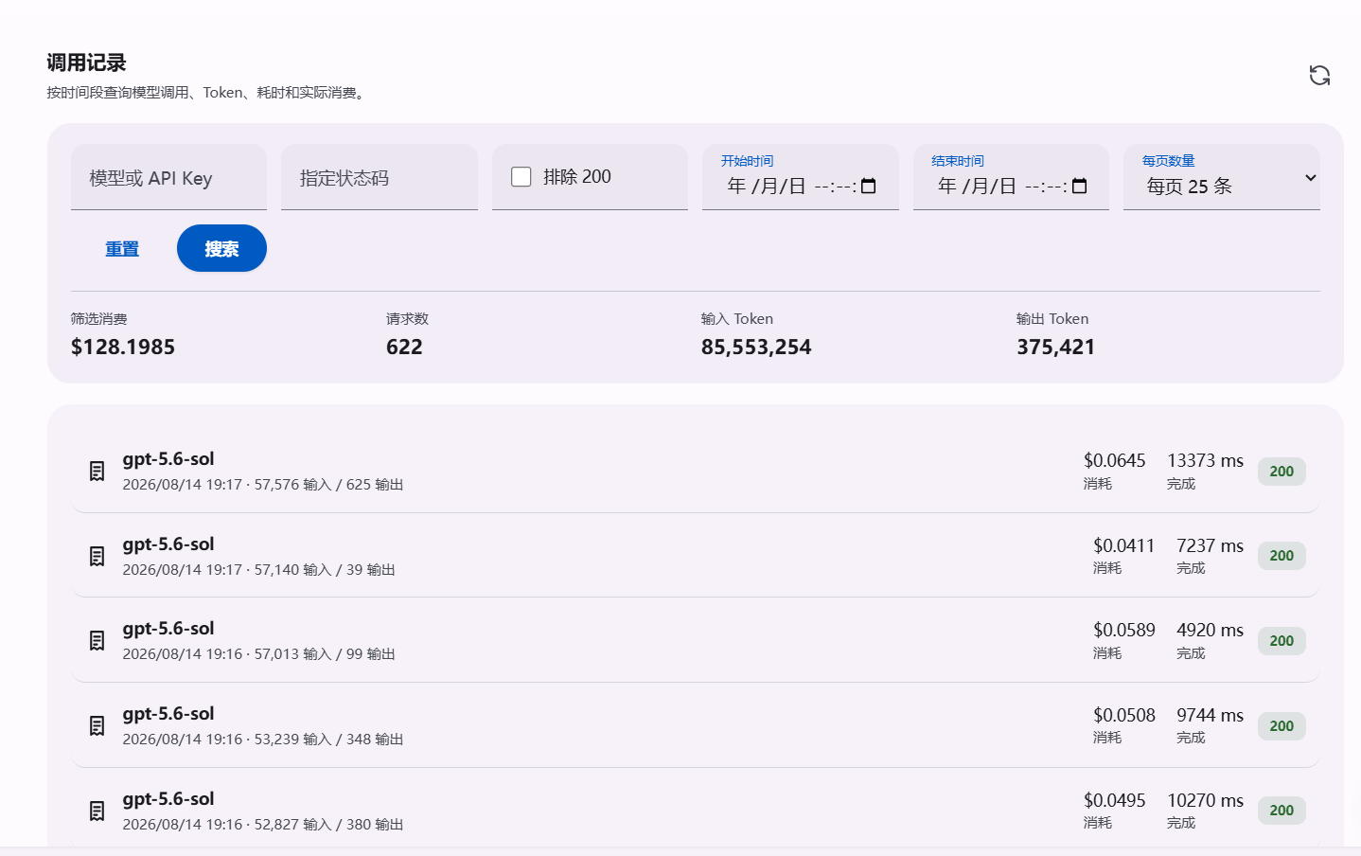Screen dimensions: 1361x856
Task: Enable the 排除 200 checkbox
Action: click(x=521, y=177)
